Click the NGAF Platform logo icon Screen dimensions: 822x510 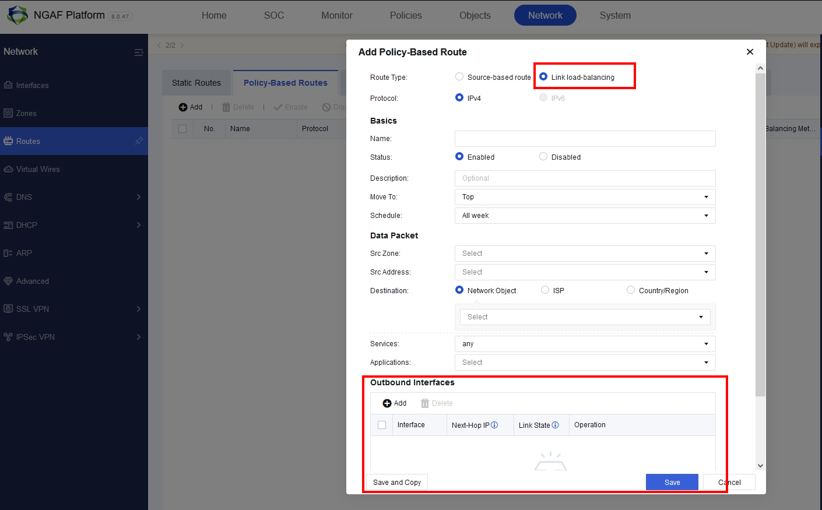(x=17, y=15)
